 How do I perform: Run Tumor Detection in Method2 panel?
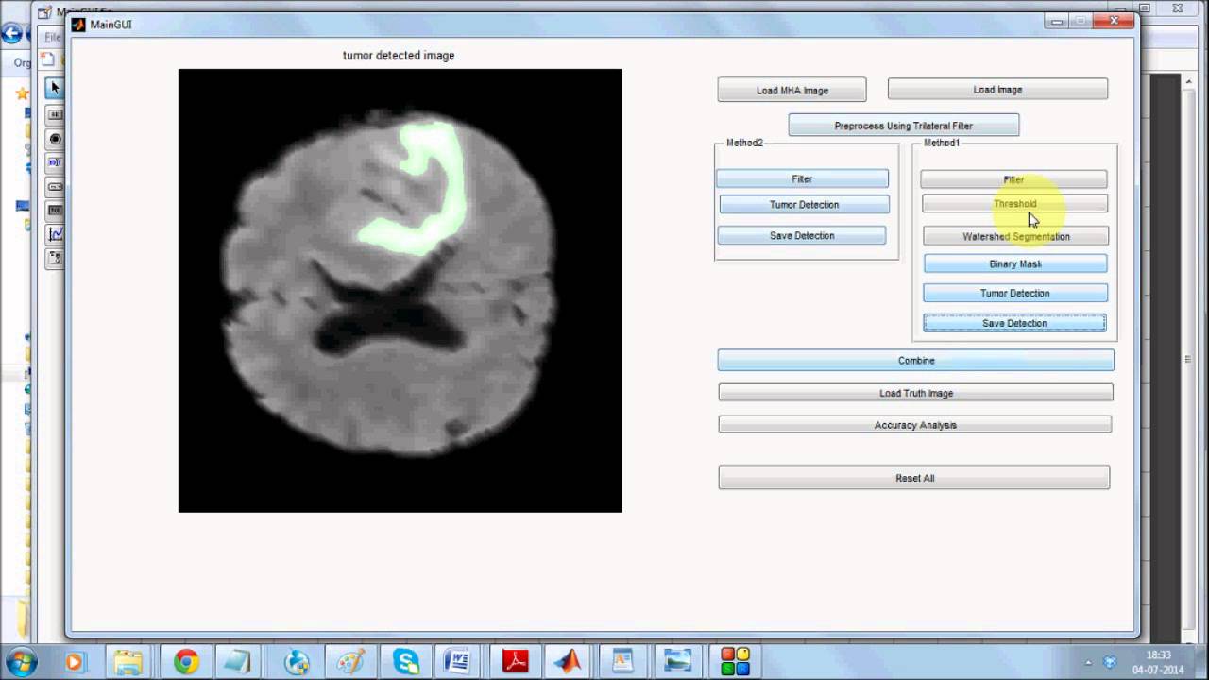point(804,205)
